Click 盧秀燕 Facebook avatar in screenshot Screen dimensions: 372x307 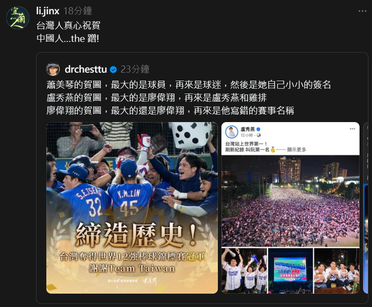232,132
